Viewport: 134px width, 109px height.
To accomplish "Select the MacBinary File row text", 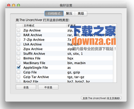I will (x=34, y=63).
